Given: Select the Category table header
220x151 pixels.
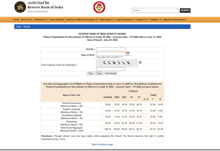Looking at the screenshot, I should tap(133, 91).
